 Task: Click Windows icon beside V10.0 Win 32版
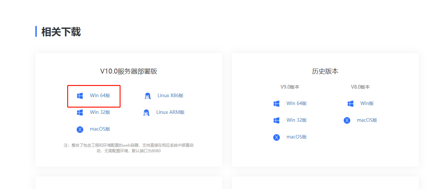[80, 113]
